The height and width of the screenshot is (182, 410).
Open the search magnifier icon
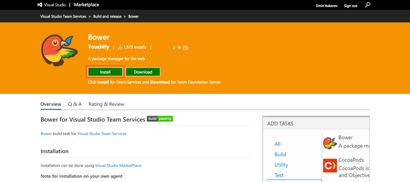point(367,5)
